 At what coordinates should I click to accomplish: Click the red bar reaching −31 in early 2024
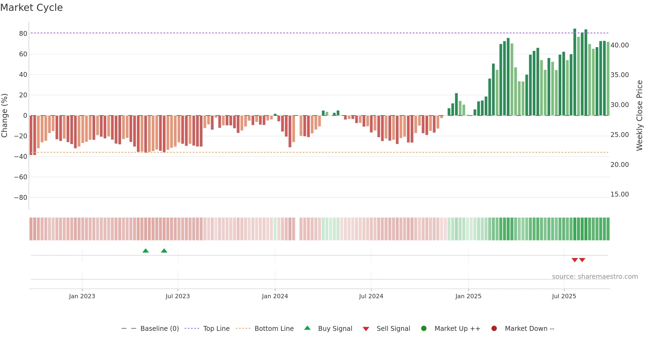point(290,132)
